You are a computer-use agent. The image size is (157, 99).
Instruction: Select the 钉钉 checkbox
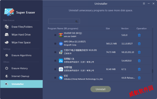[55, 78]
